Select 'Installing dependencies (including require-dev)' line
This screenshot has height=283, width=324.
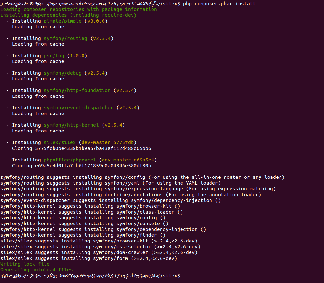coord(68,15)
